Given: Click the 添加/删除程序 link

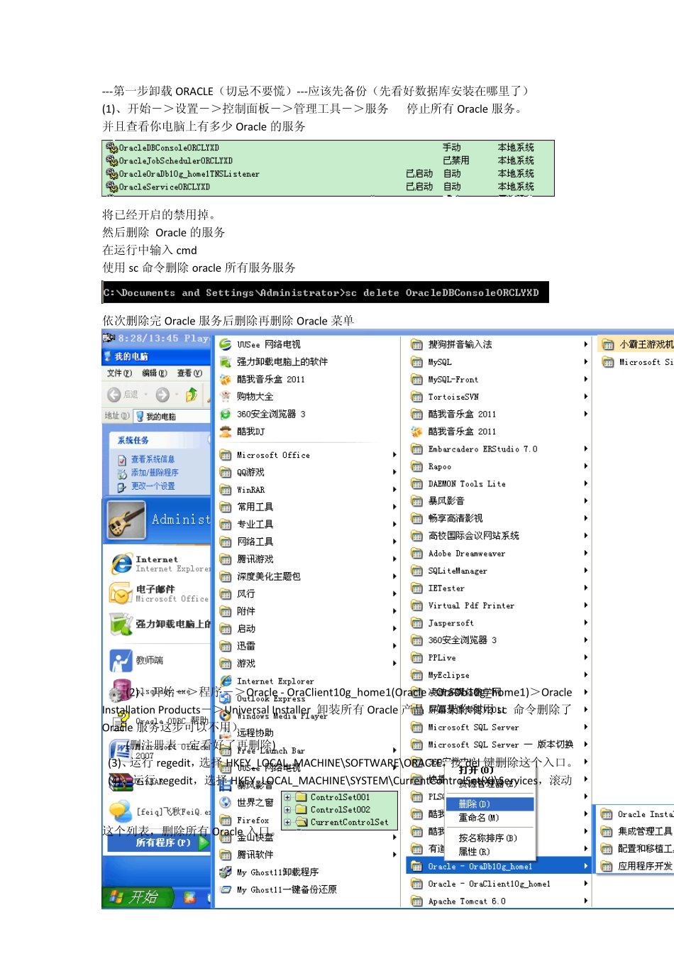Looking at the screenshot, I should tap(155, 473).
